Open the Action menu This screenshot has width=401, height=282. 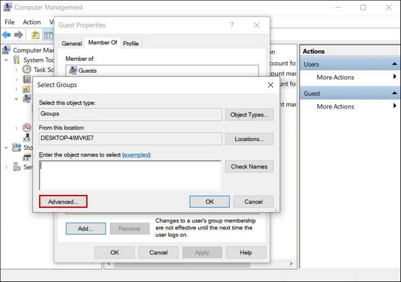32,23
